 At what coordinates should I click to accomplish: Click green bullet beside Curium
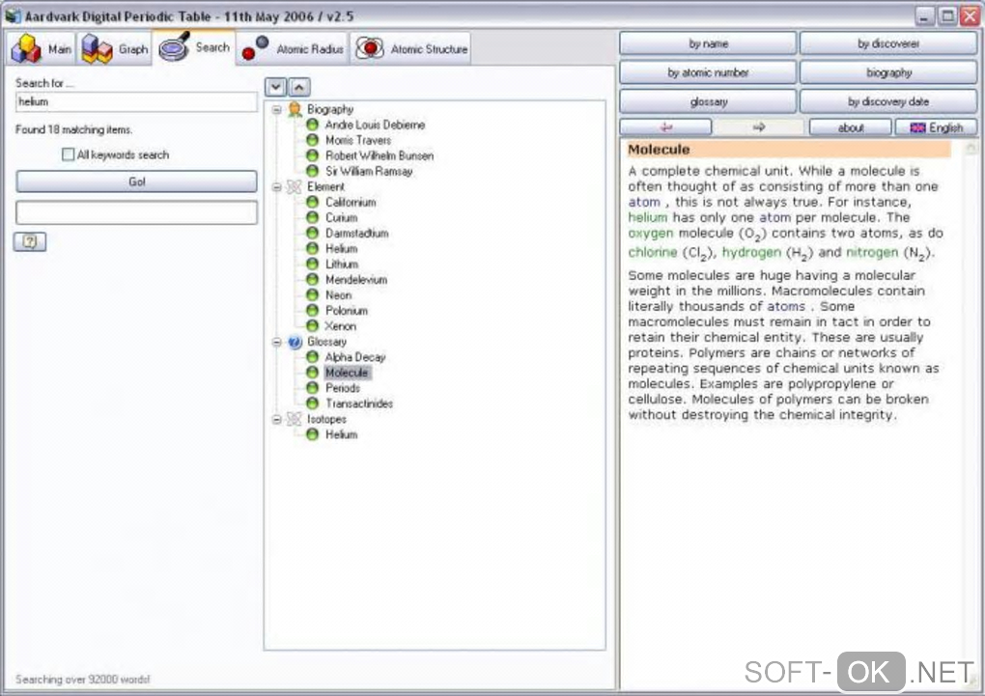(312, 217)
